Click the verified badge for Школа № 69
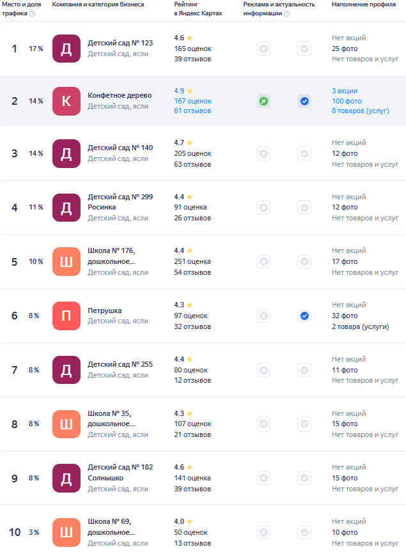Image resolution: width=406 pixels, height=559 pixels. pos(304,532)
